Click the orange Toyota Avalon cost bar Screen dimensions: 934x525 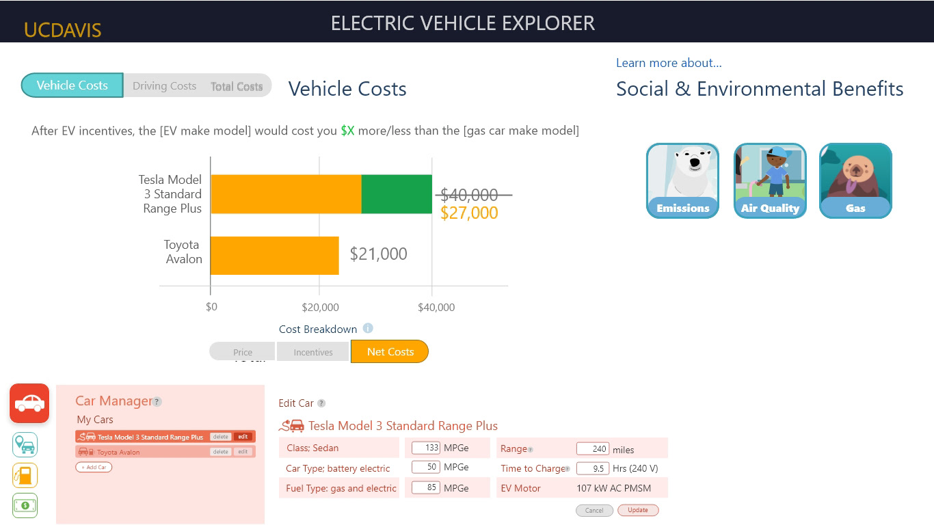[275, 256]
